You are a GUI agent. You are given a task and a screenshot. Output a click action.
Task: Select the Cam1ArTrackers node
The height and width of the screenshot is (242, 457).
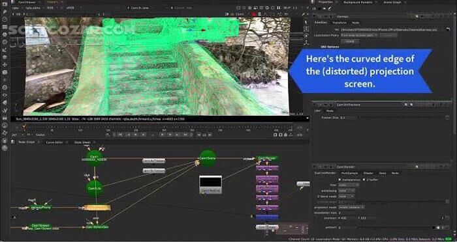[x=154, y=161]
